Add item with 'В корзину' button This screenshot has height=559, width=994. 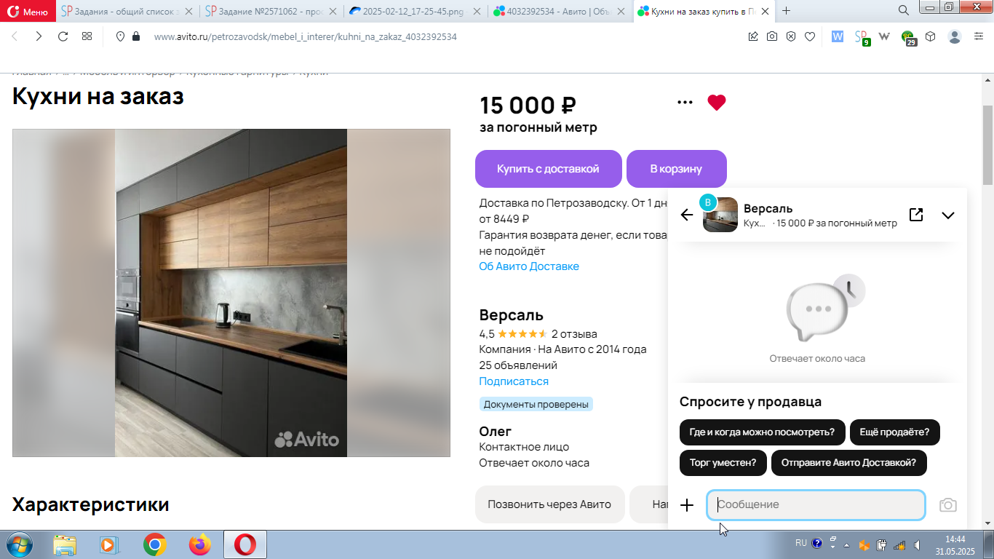[x=676, y=169]
